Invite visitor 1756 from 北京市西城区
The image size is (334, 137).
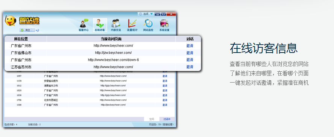coord(165,100)
